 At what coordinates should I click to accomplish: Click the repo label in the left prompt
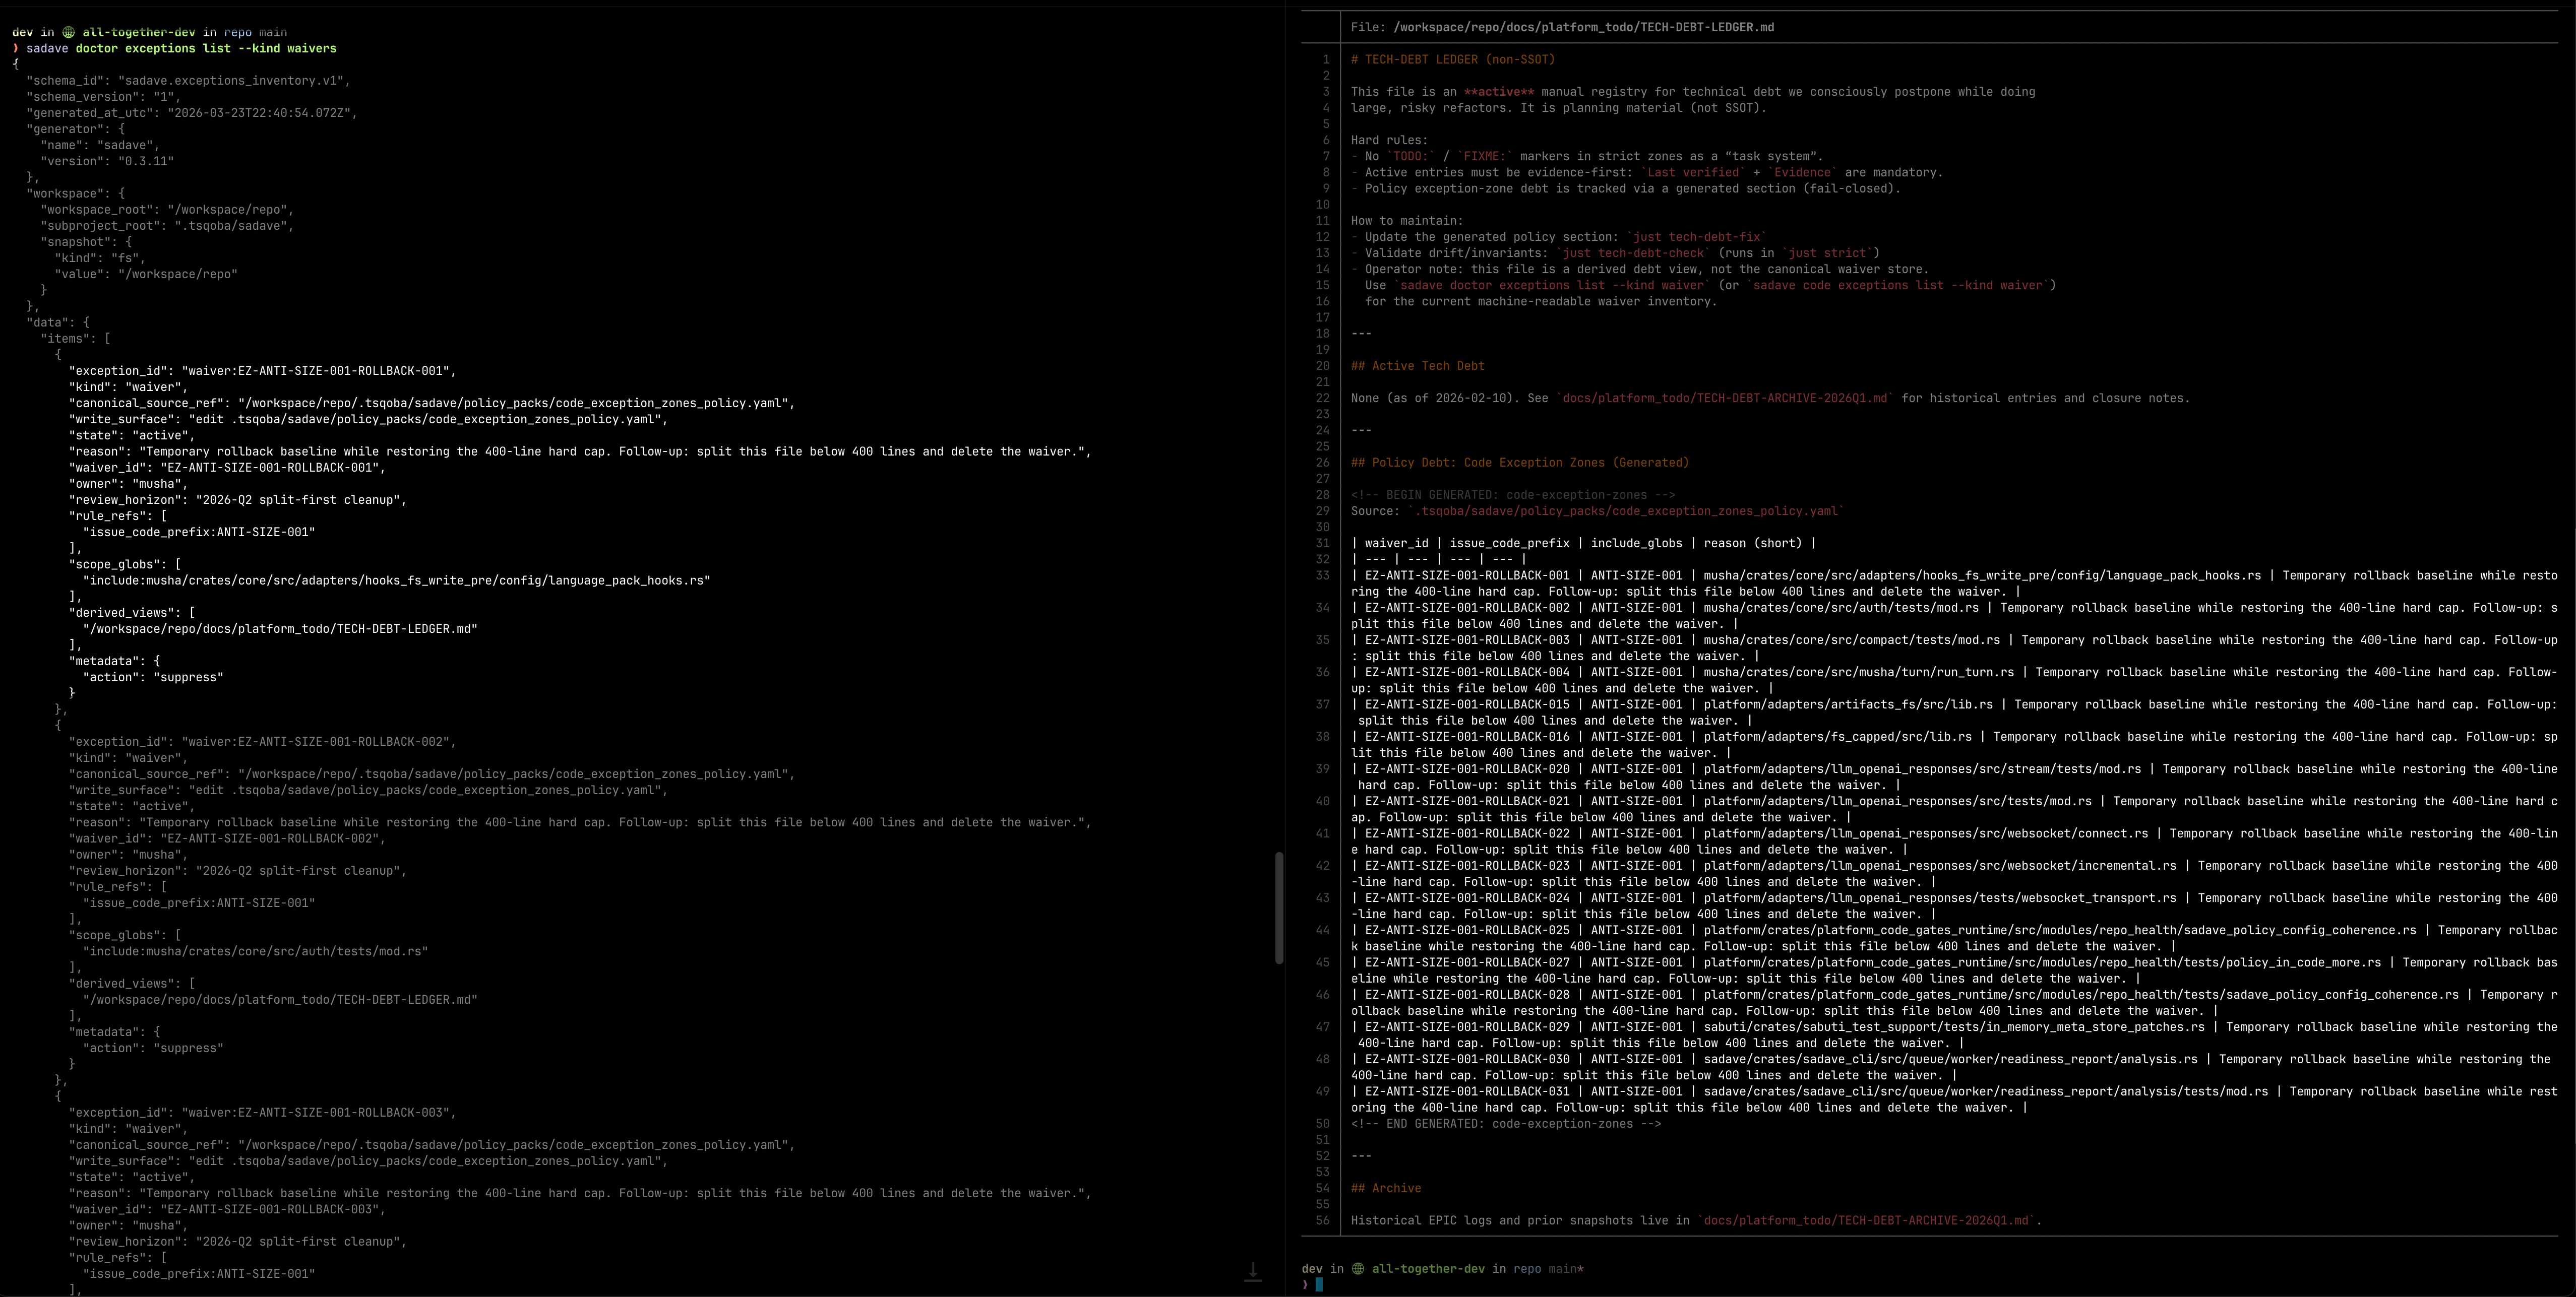coord(239,32)
